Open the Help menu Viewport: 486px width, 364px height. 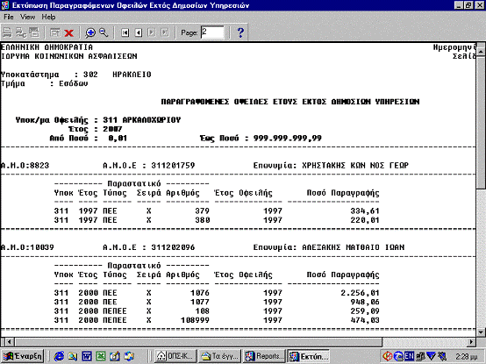(48, 17)
